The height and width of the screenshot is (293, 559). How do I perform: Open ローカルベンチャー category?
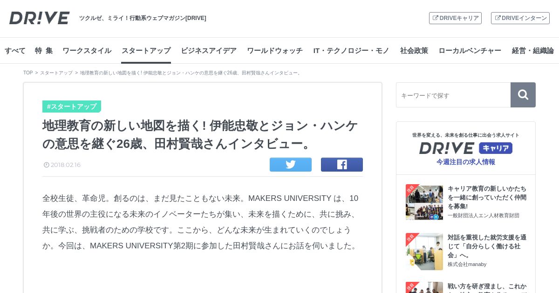470,51
